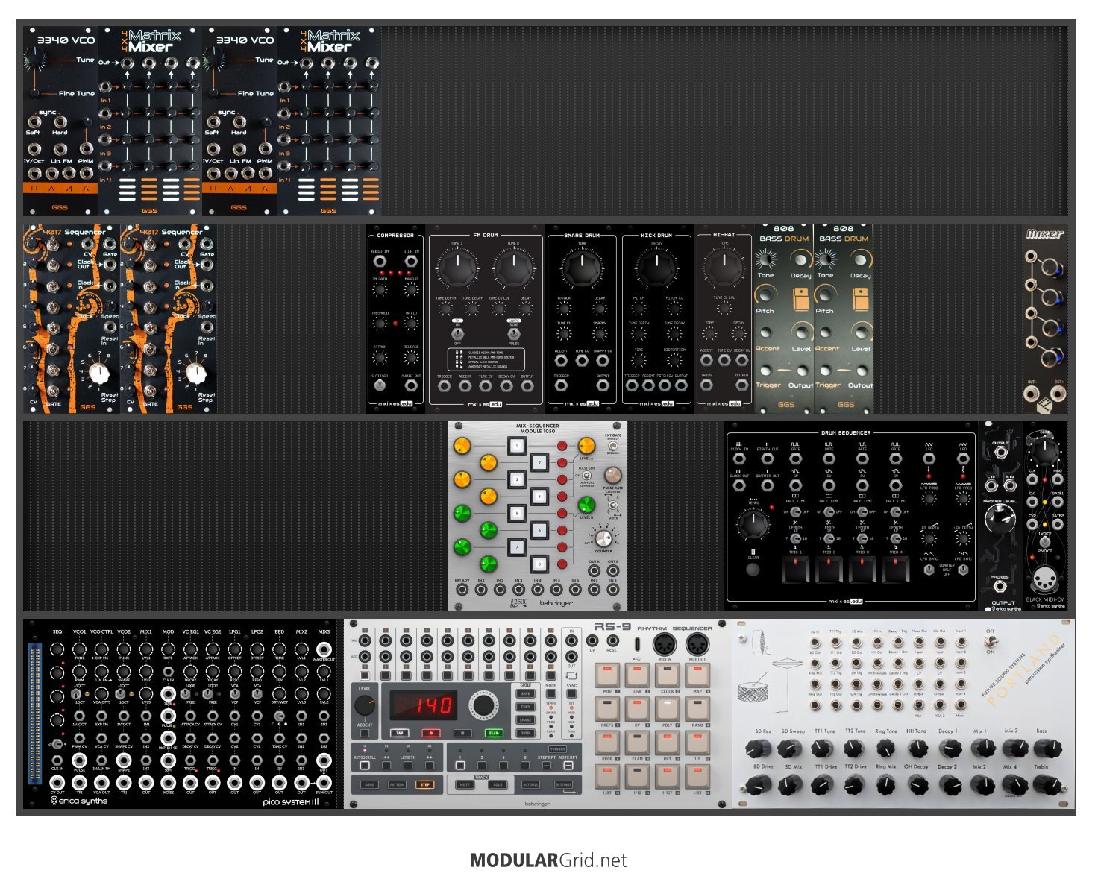Tap the POLY pad on the RS-9
The height and width of the screenshot is (876, 1098).
[x=667, y=710]
